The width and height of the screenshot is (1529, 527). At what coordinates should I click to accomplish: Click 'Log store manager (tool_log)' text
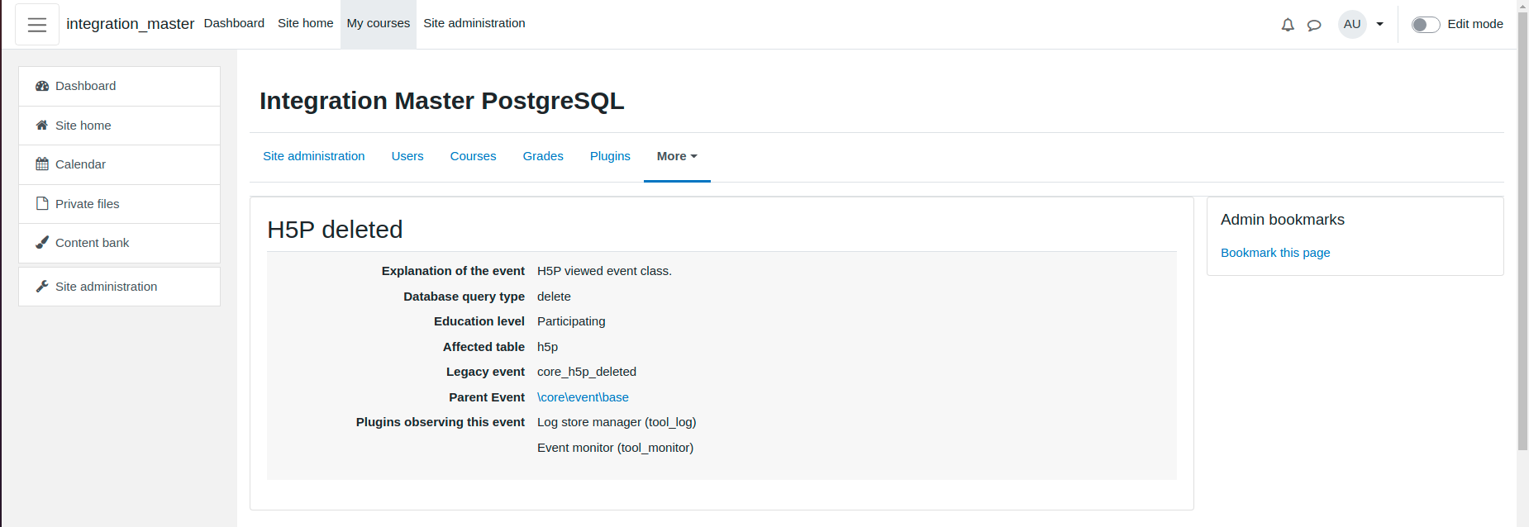tap(617, 422)
